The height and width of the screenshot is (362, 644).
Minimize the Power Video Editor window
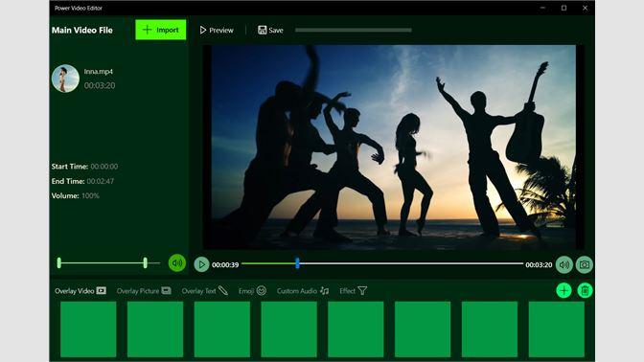click(x=543, y=8)
